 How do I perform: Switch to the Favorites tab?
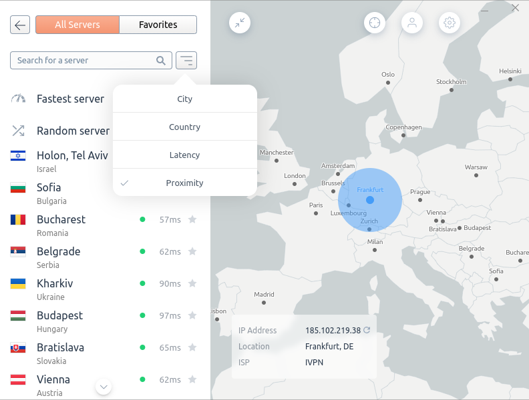[158, 25]
